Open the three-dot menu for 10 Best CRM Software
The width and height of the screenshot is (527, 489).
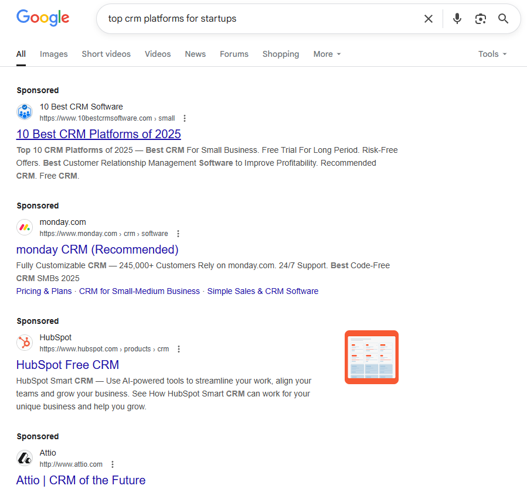click(x=184, y=118)
